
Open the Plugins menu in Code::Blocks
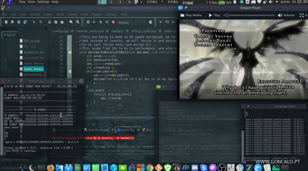(x=98, y=15)
